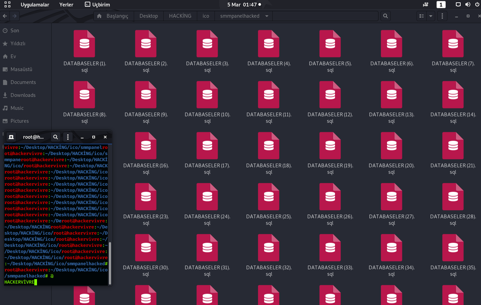Open smmpanelhacked path dropdown arrow

267,16
